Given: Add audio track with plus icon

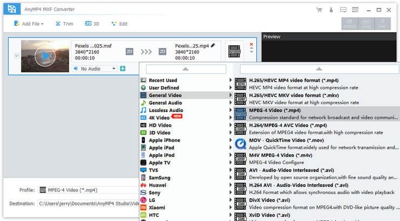Looking at the screenshot, I should (x=123, y=68).
